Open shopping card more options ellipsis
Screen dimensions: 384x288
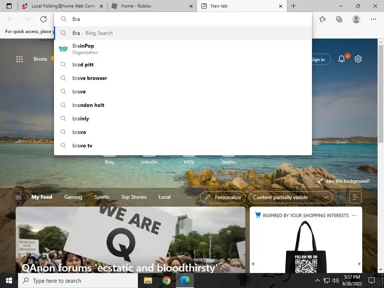tap(354, 216)
